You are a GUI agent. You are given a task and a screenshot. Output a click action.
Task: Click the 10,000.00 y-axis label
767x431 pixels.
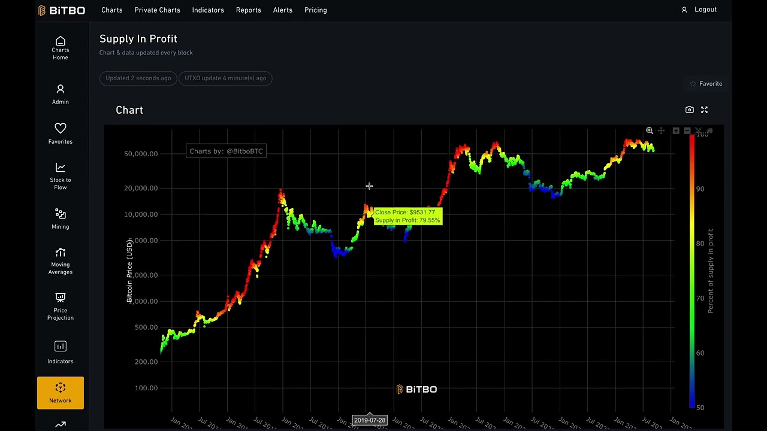[141, 214]
